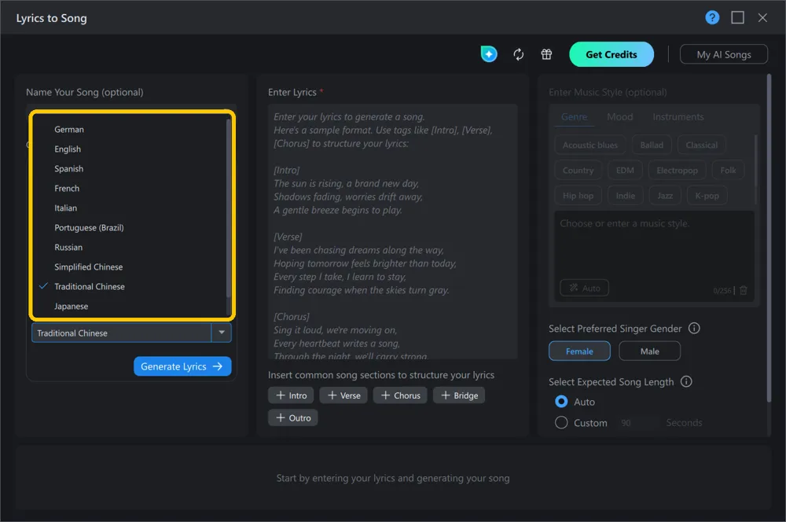Select Male singer gender
This screenshot has width=786, height=522.
650,351
